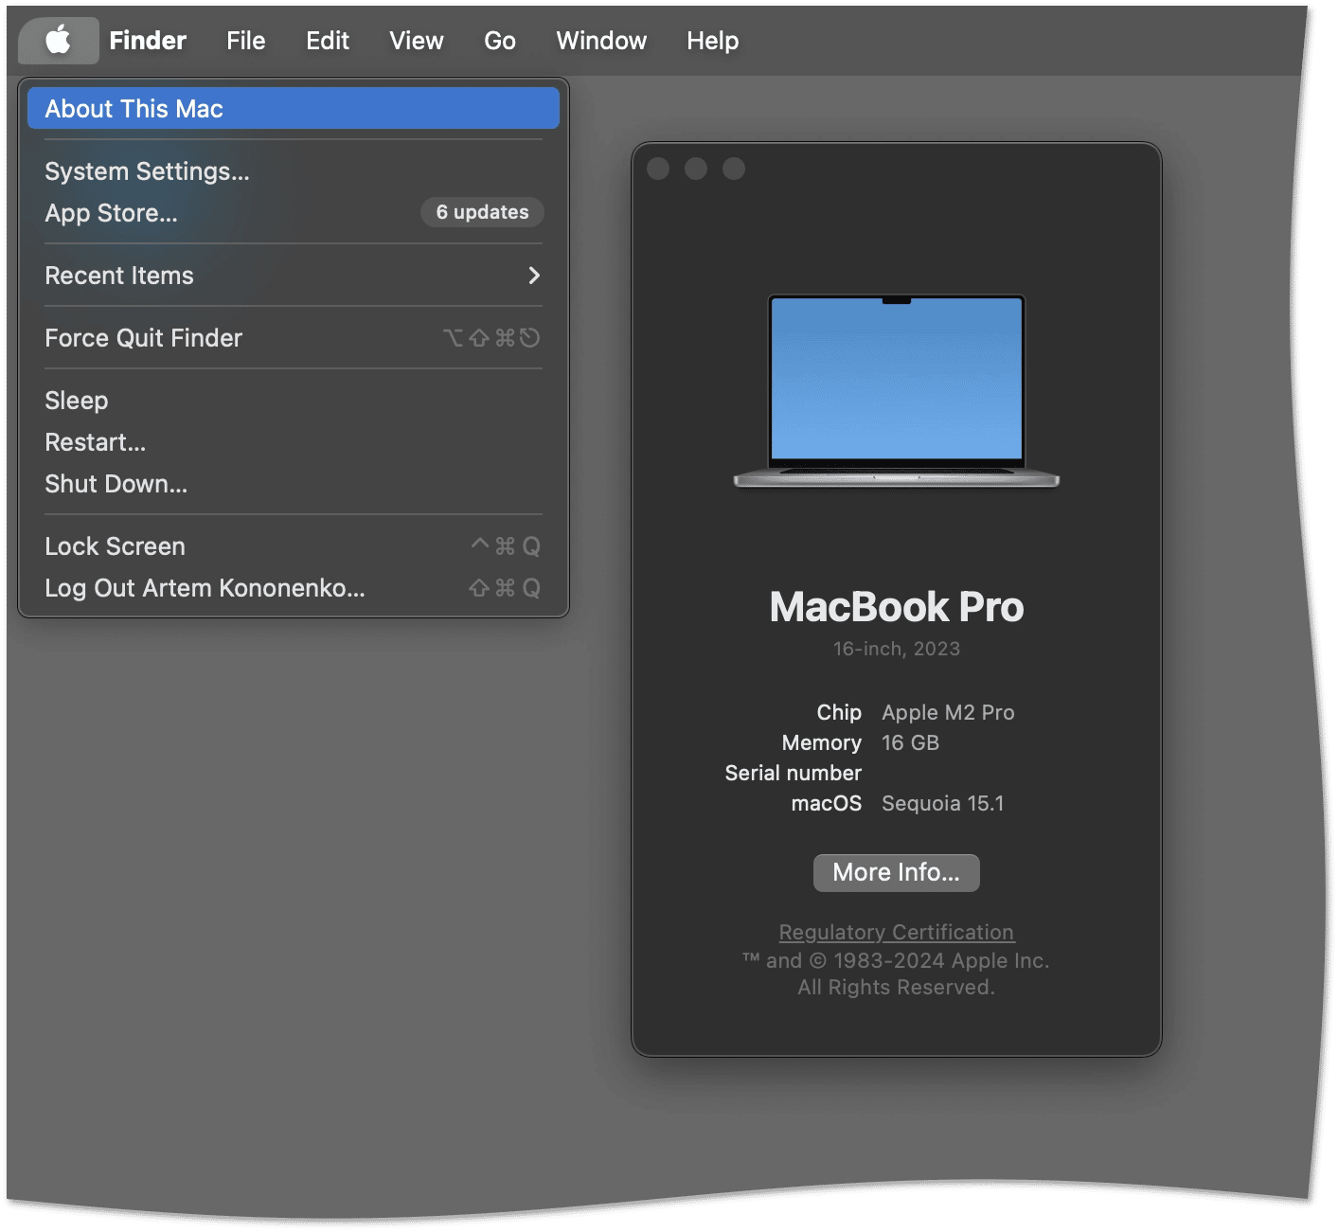This screenshot has height=1232, width=1338.
Task: Click the Apple logo menu icon
Action: pyautogui.click(x=58, y=41)
